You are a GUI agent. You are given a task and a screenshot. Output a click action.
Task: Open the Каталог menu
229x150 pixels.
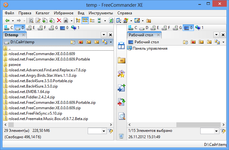pos(42,13)
